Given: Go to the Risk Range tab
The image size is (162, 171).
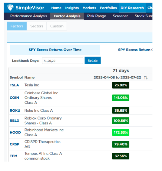Looking at the screenshot, I should click(97, 16).
